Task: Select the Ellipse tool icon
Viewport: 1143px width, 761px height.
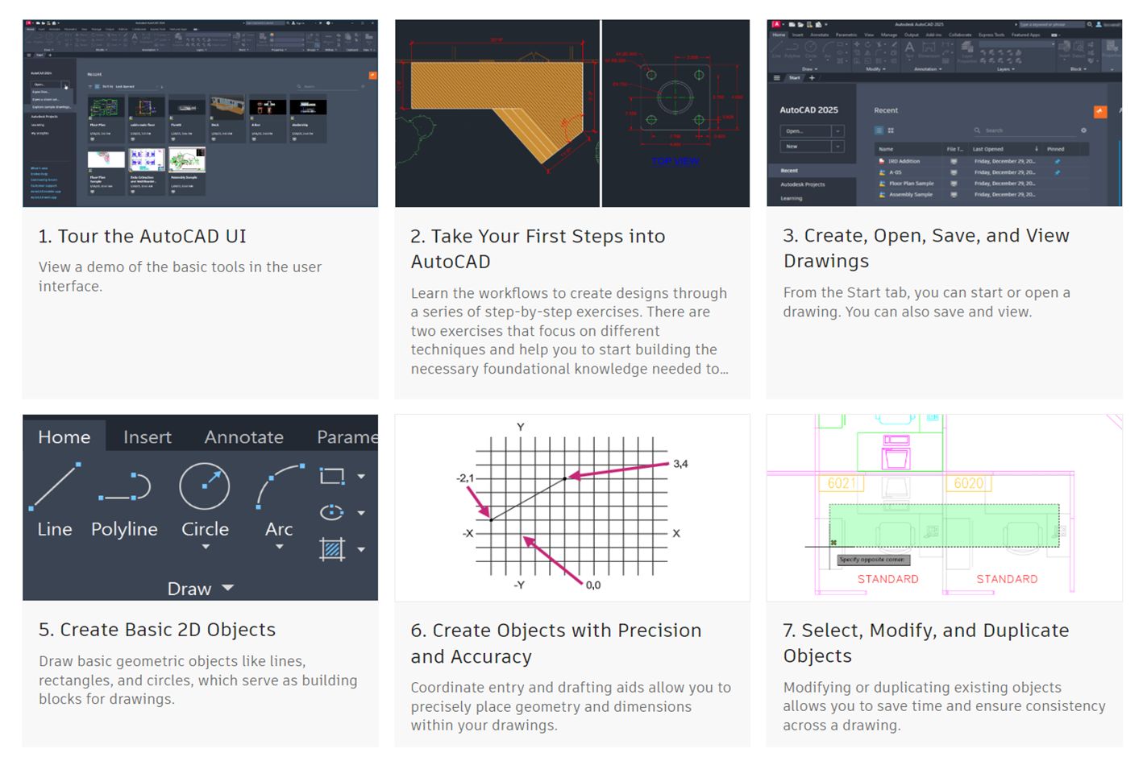Action: click(x=332, y=512)
